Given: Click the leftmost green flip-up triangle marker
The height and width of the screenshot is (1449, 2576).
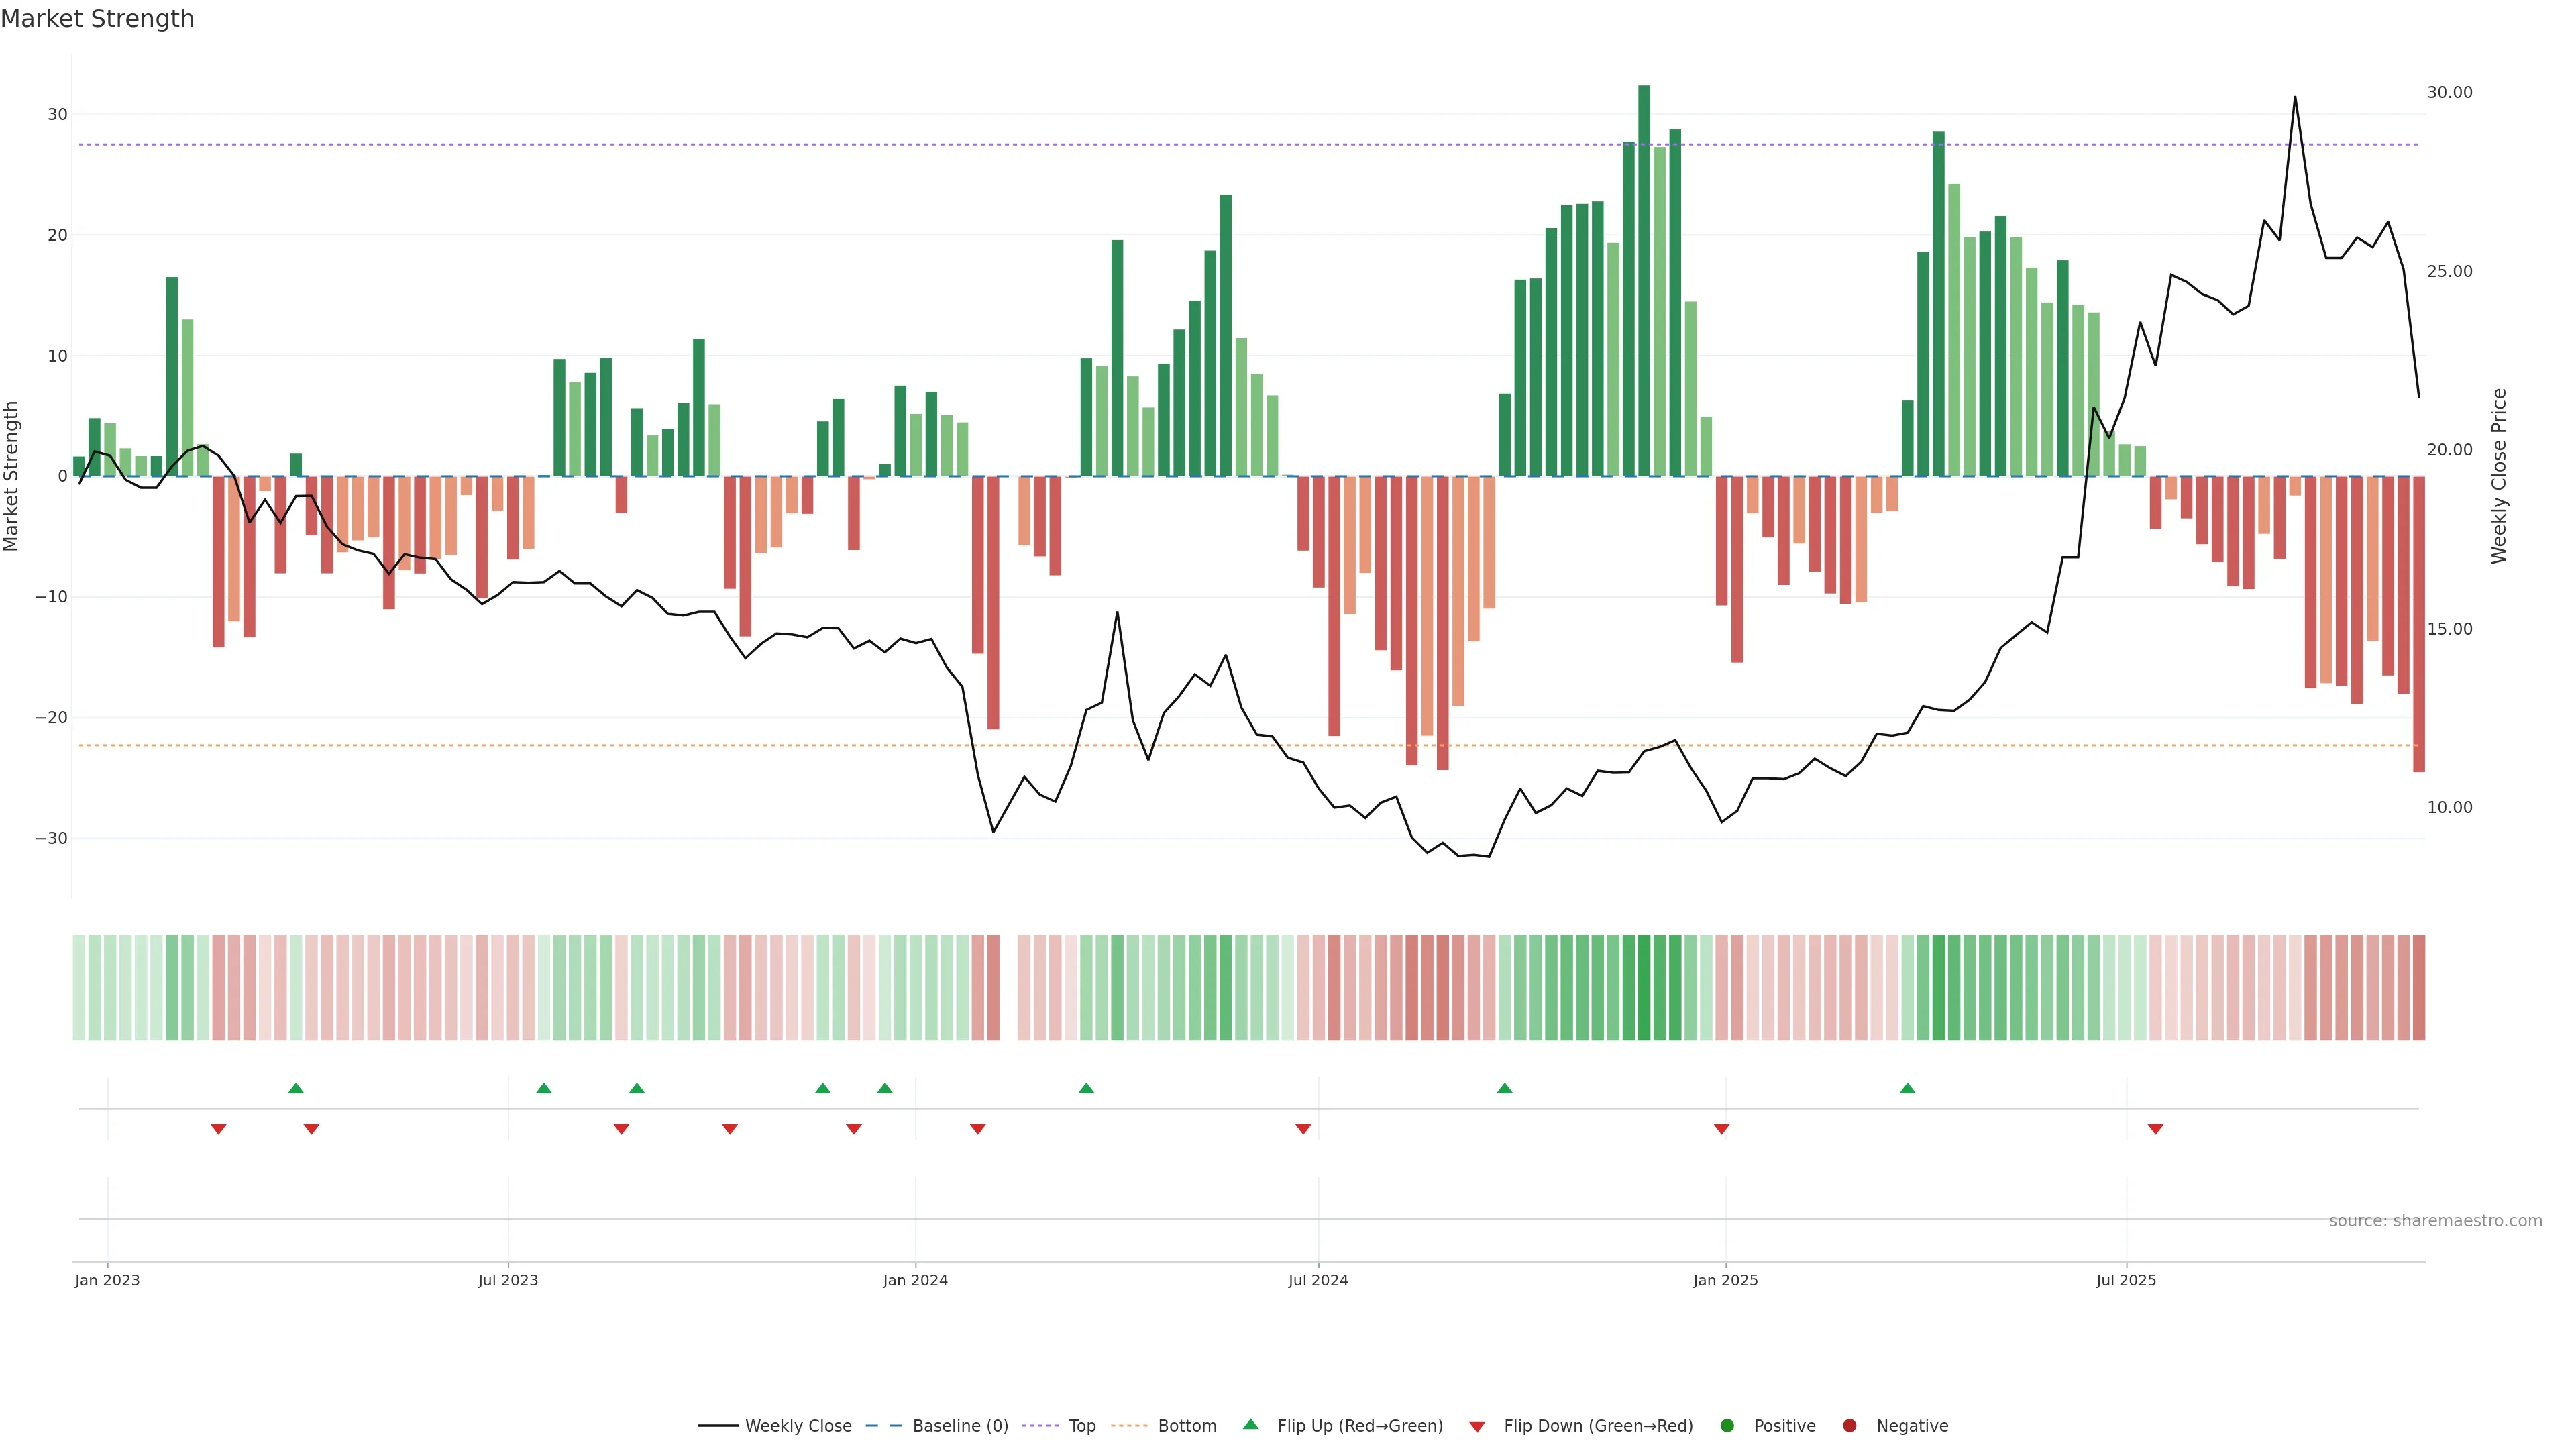Looking at the screenshot, I should coord(295,1088).
